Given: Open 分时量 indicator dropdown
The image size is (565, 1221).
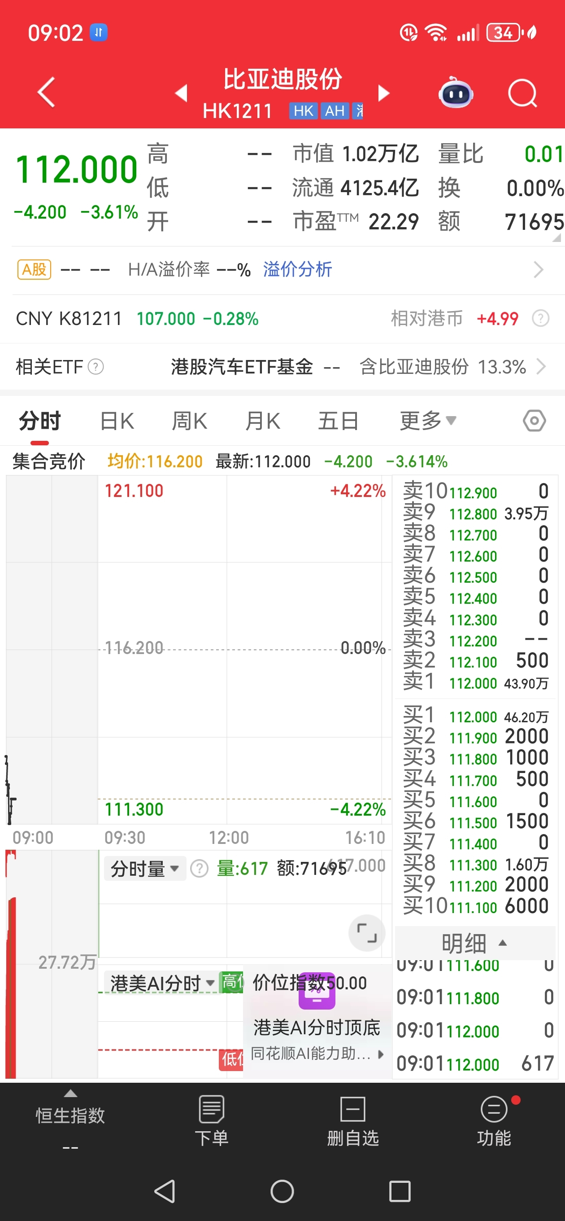Looking at the screenshot, I should coord(145,869).
